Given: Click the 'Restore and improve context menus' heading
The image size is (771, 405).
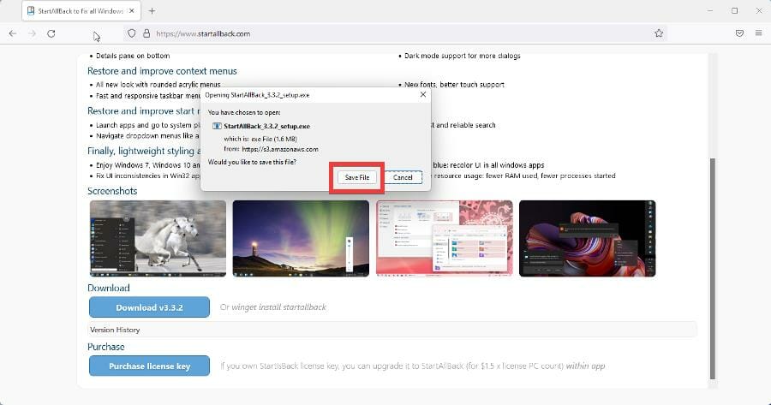Looking at the screenshot, I should coord(162,71).
